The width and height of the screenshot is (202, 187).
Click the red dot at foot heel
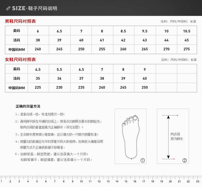tap(131, 159)
